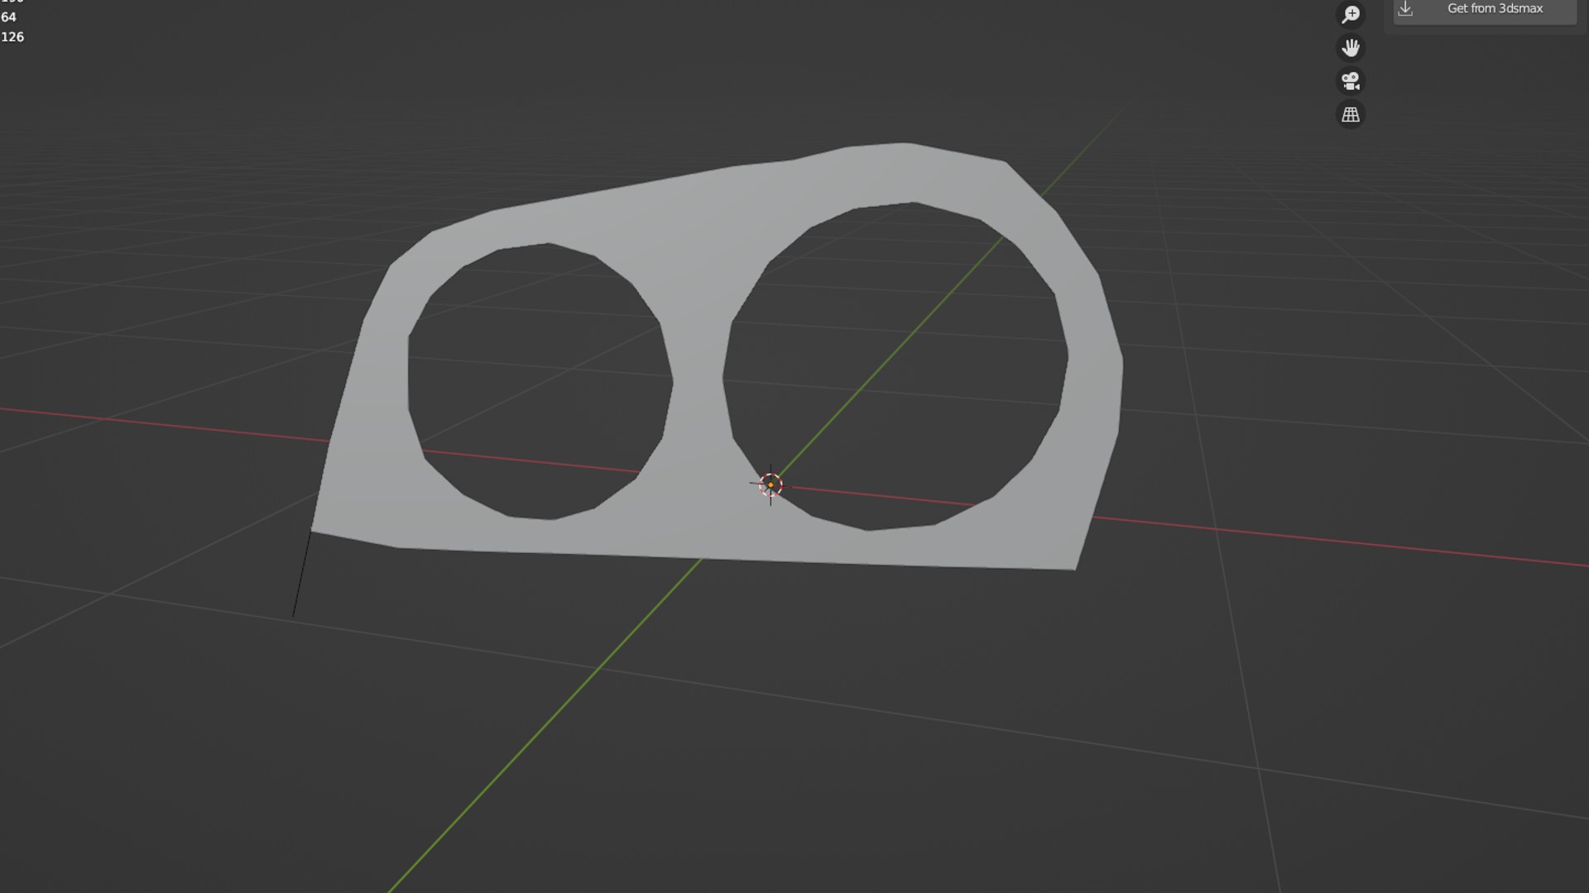
Task: Click the statistics value 126
Action: pos(12,37)
